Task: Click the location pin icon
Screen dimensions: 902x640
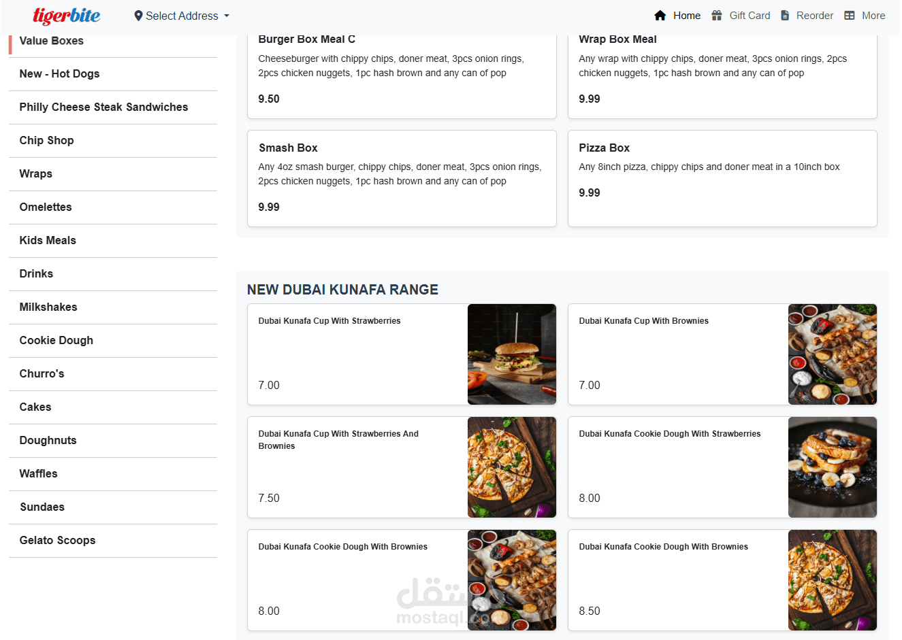Action: point(138,16)
